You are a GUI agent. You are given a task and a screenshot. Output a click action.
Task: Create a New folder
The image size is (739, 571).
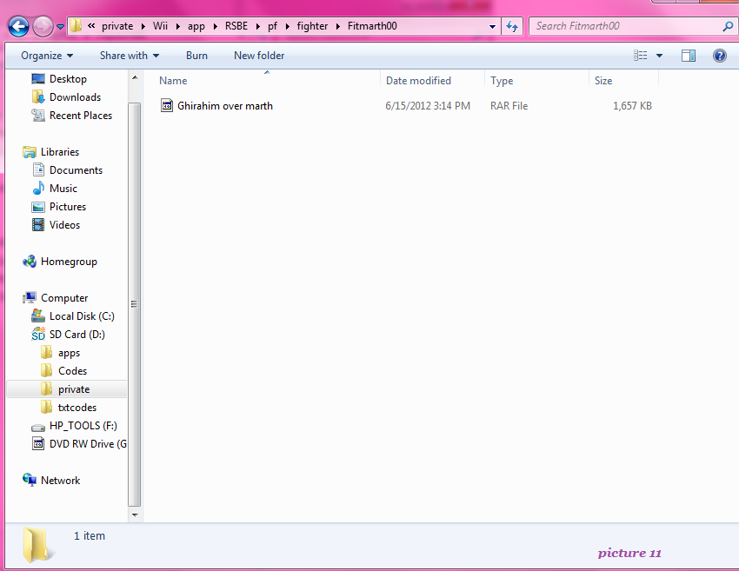coord(259,56)
